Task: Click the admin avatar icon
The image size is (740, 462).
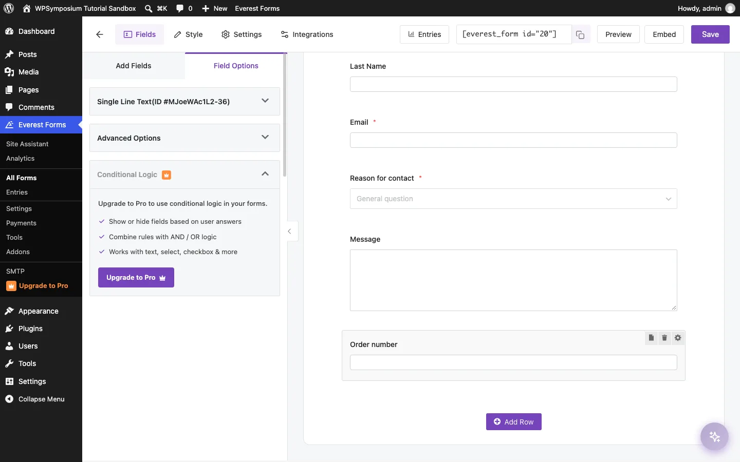Action: coord(730,8)
